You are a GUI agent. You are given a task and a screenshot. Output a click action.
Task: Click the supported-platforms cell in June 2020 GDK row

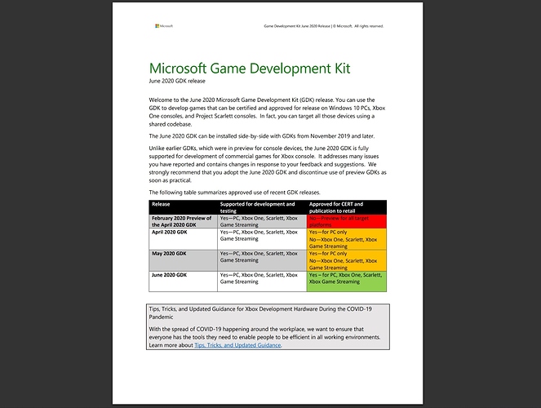262,282
